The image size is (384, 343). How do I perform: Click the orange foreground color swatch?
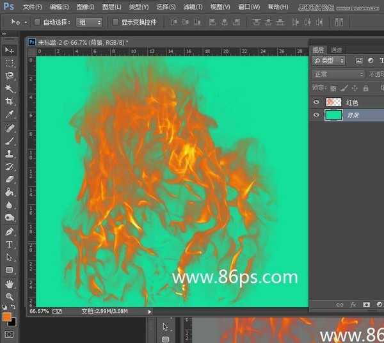pyautogui.click(x=6, y=317)
